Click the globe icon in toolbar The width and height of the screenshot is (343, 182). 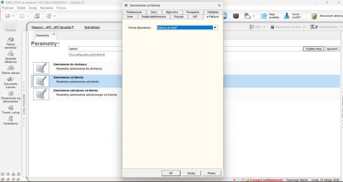click(x=225, y=16)
